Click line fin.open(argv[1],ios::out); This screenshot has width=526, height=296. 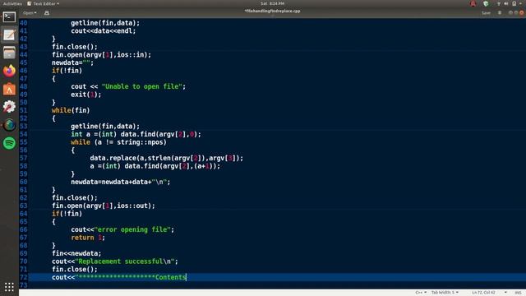pyautogui.click(x=104, y=206)
